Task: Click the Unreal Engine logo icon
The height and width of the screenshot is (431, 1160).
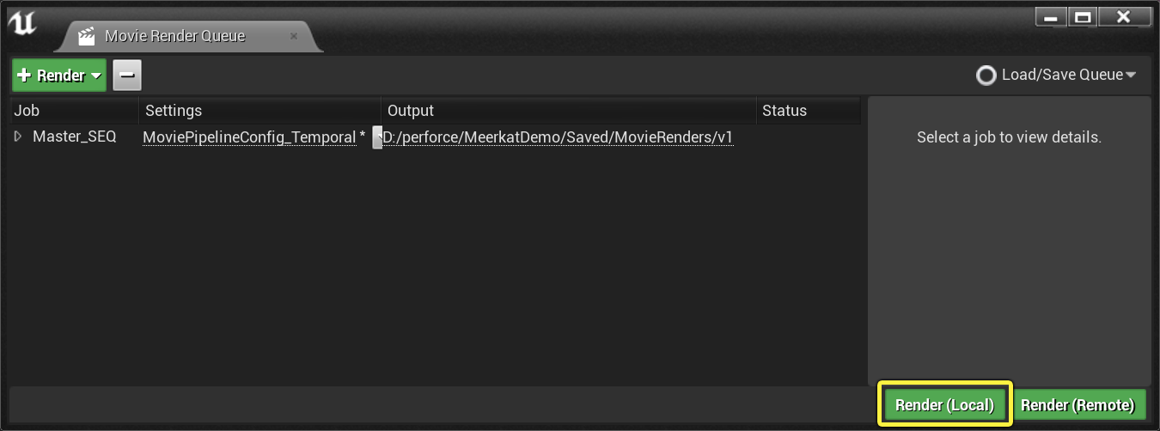Action: coord(23,23)
